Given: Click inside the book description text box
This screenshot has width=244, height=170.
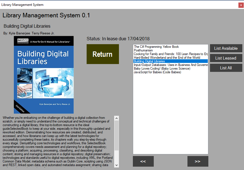Looking at the screenshot, I should (x=58, y=141).
